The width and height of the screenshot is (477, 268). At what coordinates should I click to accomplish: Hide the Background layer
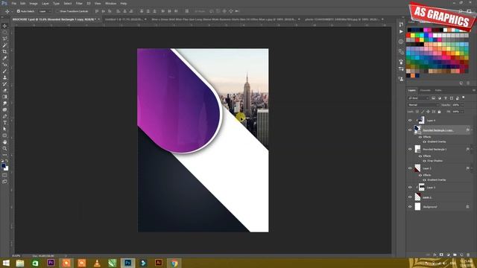[410, 207]
